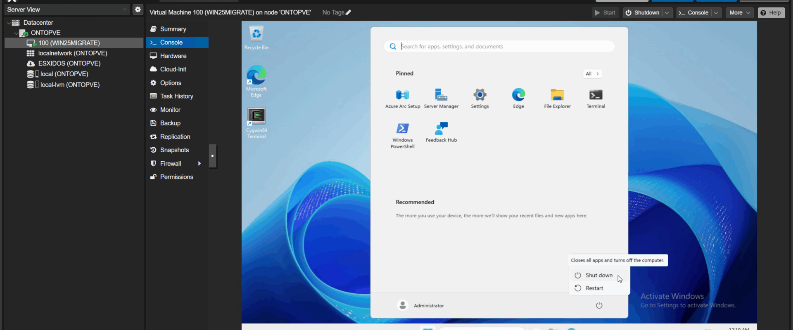This screenshot has height=330, width=793.
Task: Open the Snapshots section
Action: [177, 150]
